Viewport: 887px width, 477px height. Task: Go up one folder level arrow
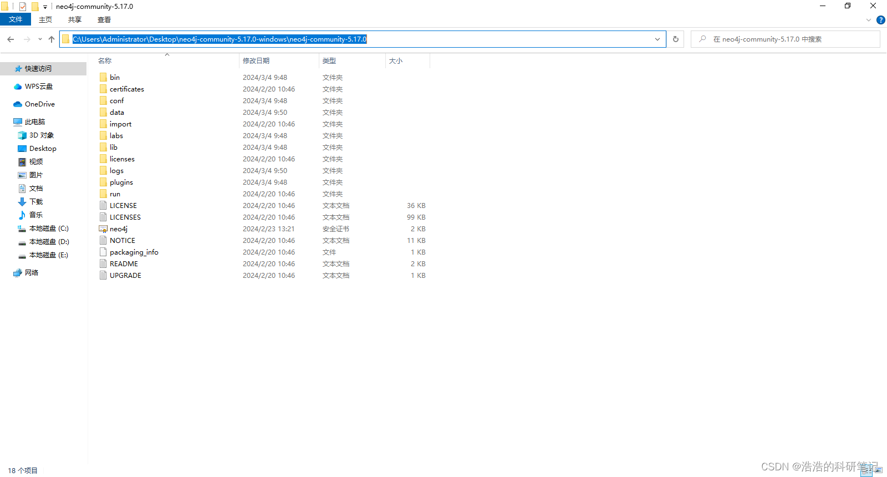point(52,39)
